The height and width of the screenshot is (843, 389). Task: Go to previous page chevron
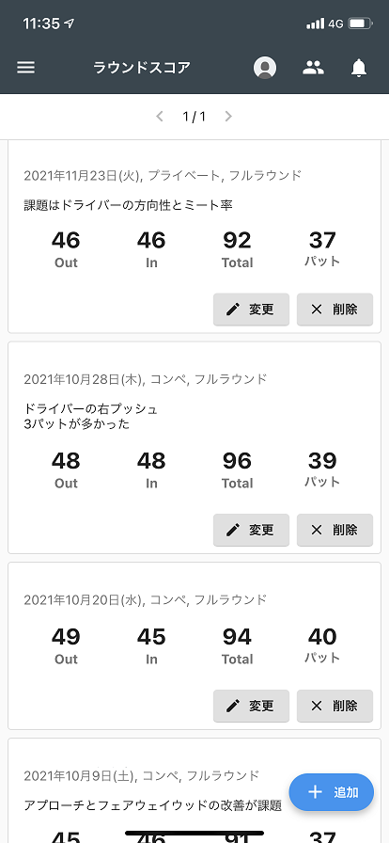(160, 116)
